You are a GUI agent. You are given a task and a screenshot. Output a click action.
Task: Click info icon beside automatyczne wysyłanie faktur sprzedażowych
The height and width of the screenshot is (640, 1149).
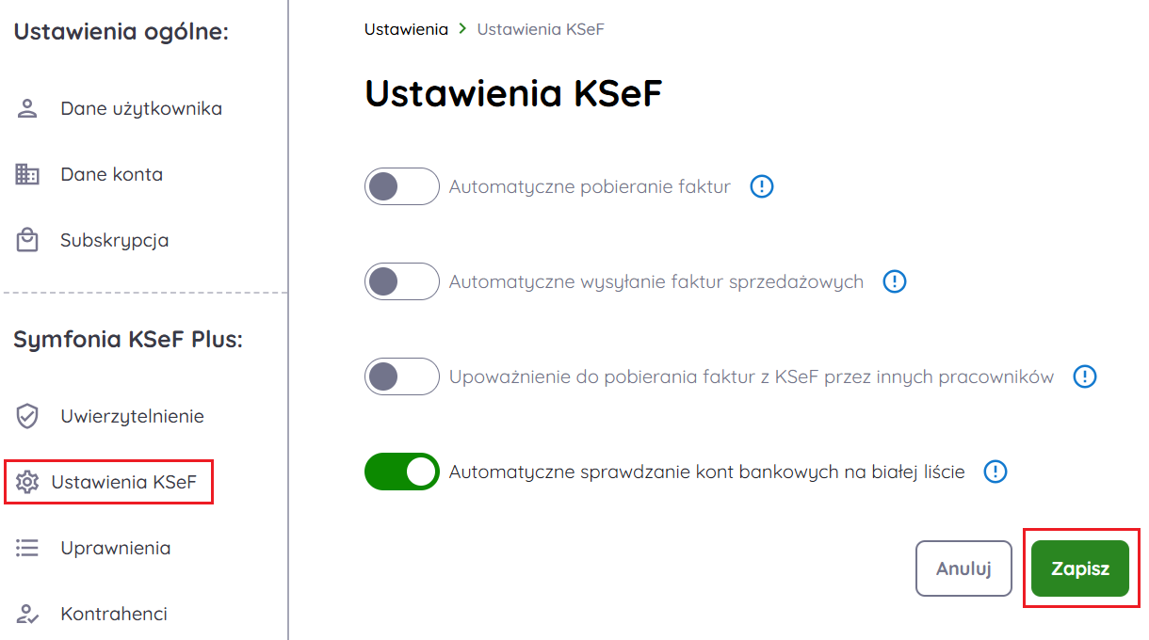pyautogui.click(x=894, y=281)
